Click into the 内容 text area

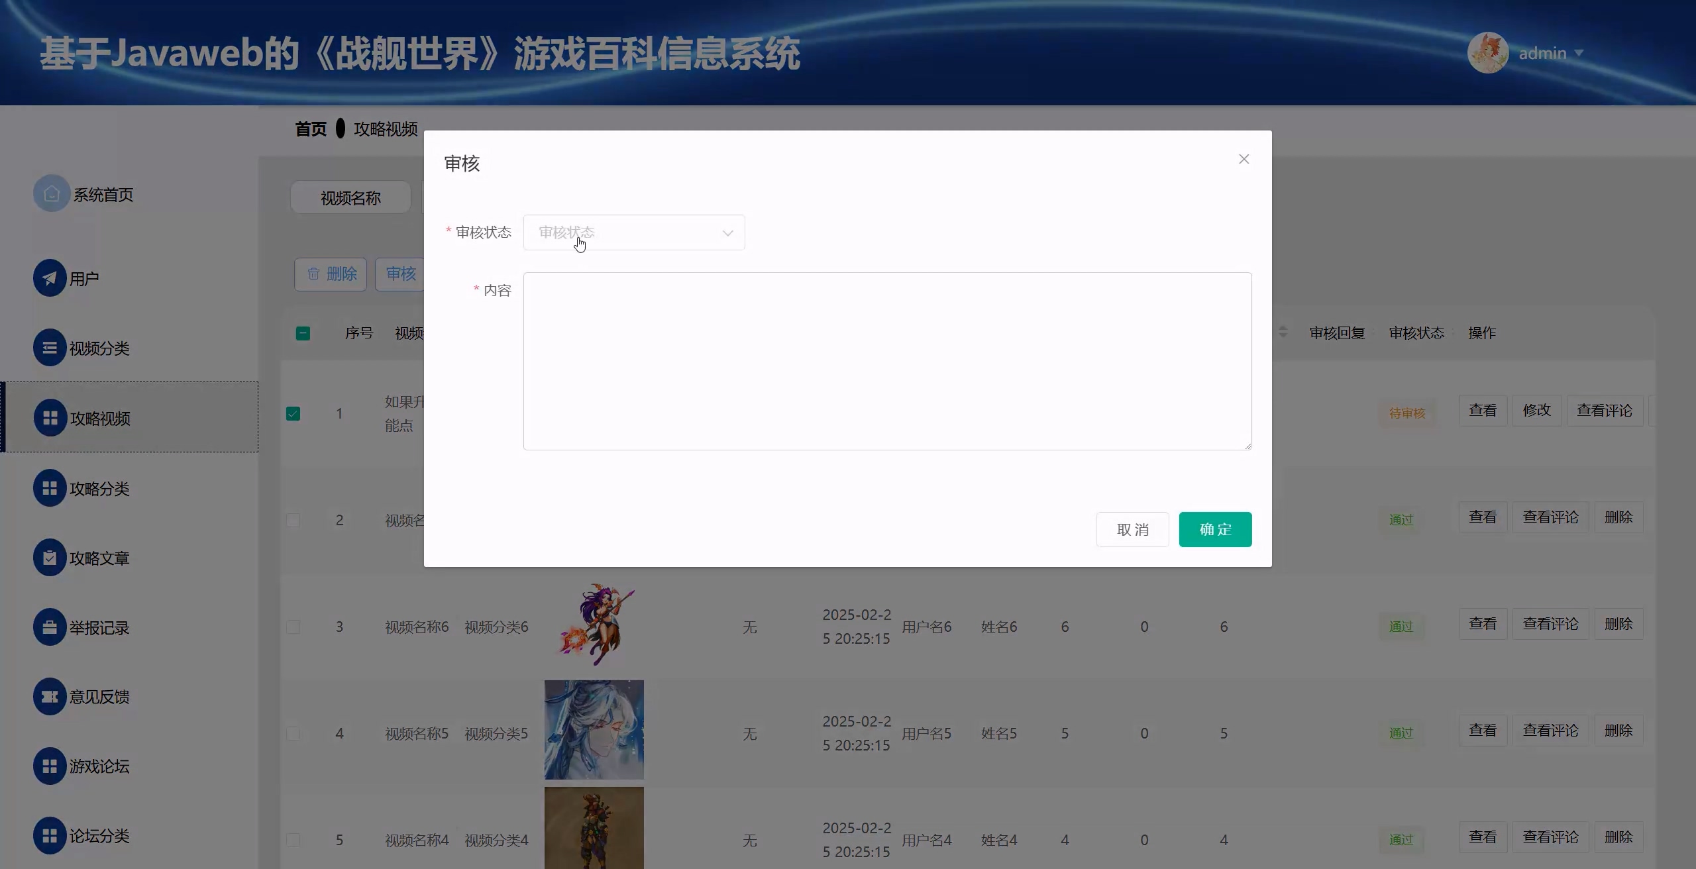(886, 361)
